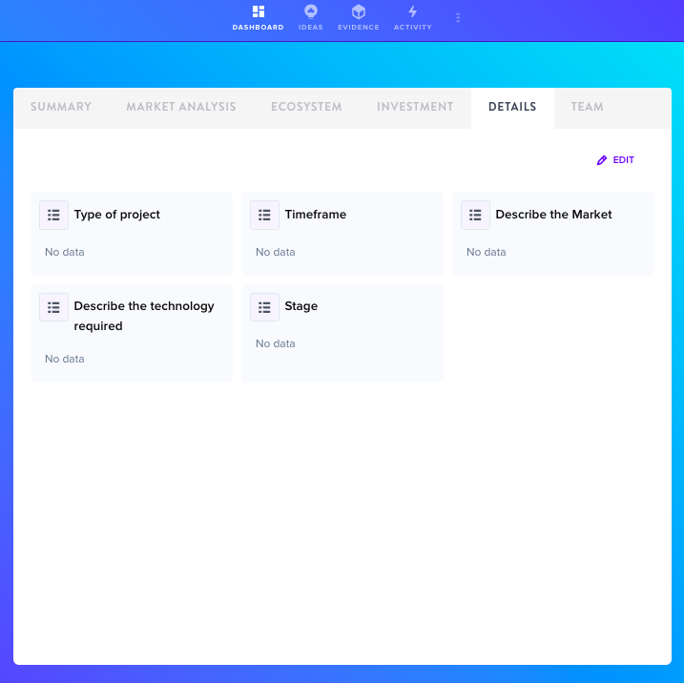Switch to the Market Analysis tab
Viewport: 684px width, 683px height.
coord(181,107)
